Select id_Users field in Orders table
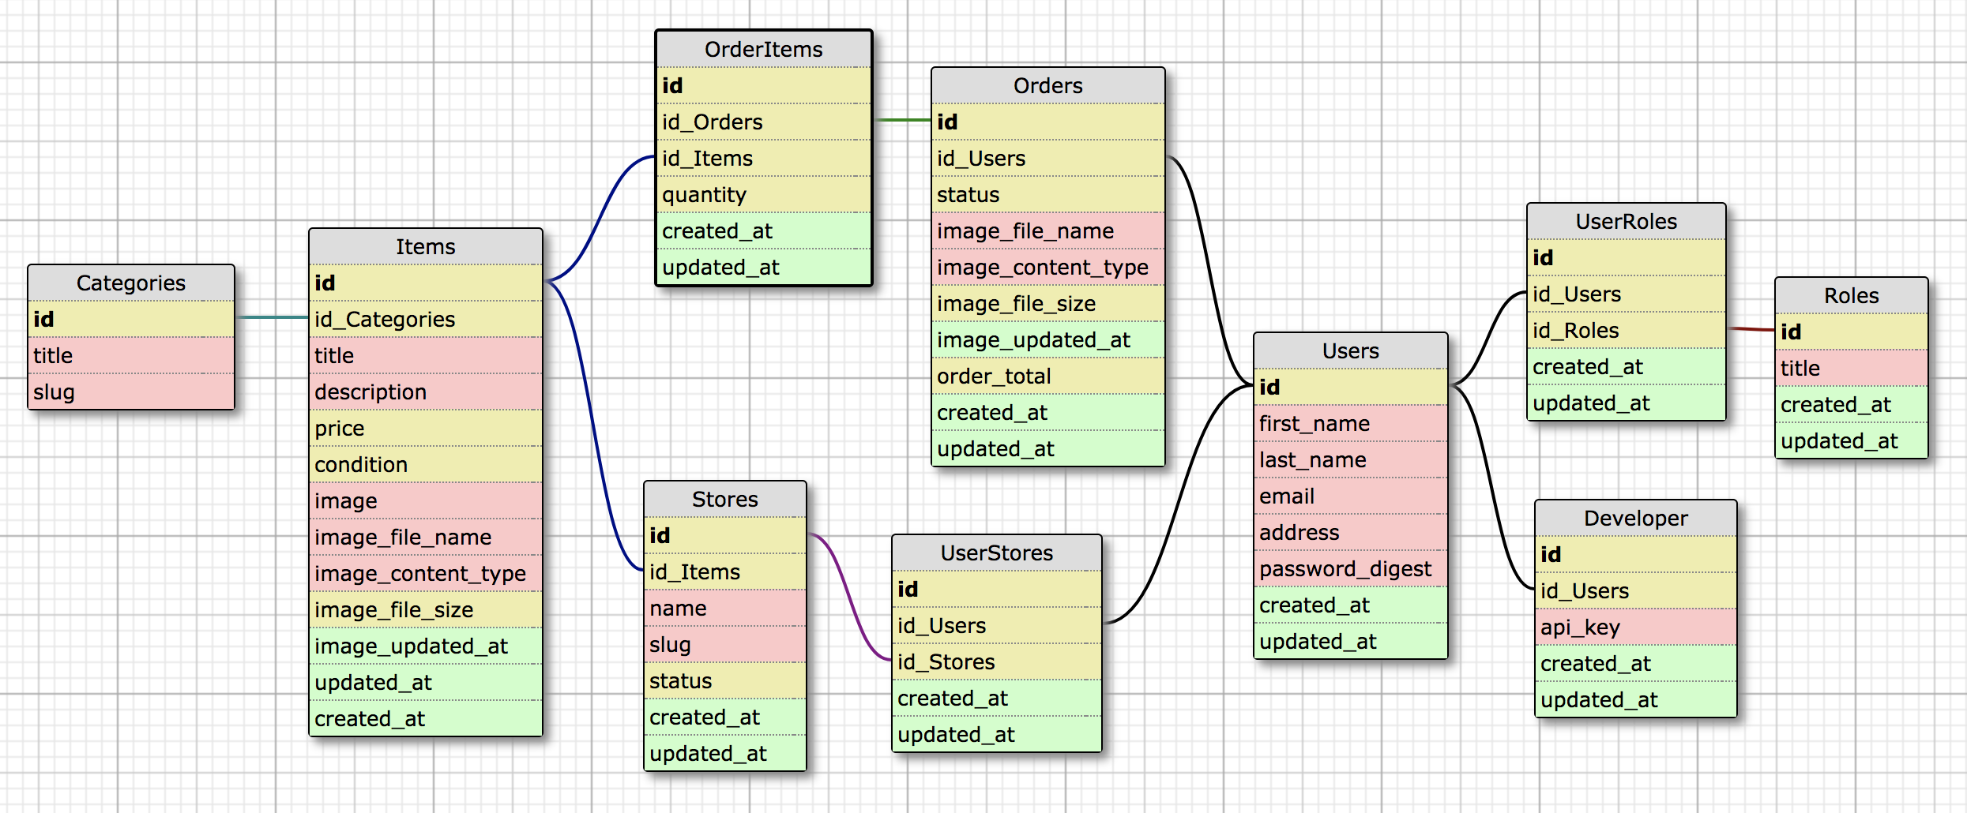The width and height of the screenshot is (1967, 813). point(1048,158)
